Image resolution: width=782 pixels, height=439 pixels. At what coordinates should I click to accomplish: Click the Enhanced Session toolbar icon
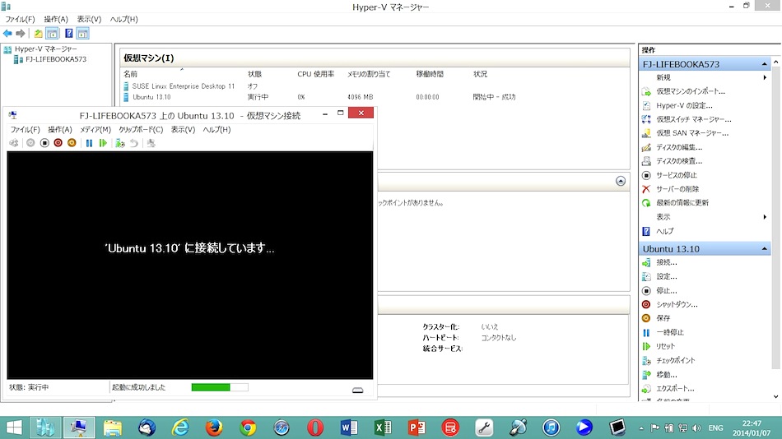151,143
